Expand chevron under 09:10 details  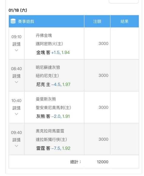(x=17, y=50)
